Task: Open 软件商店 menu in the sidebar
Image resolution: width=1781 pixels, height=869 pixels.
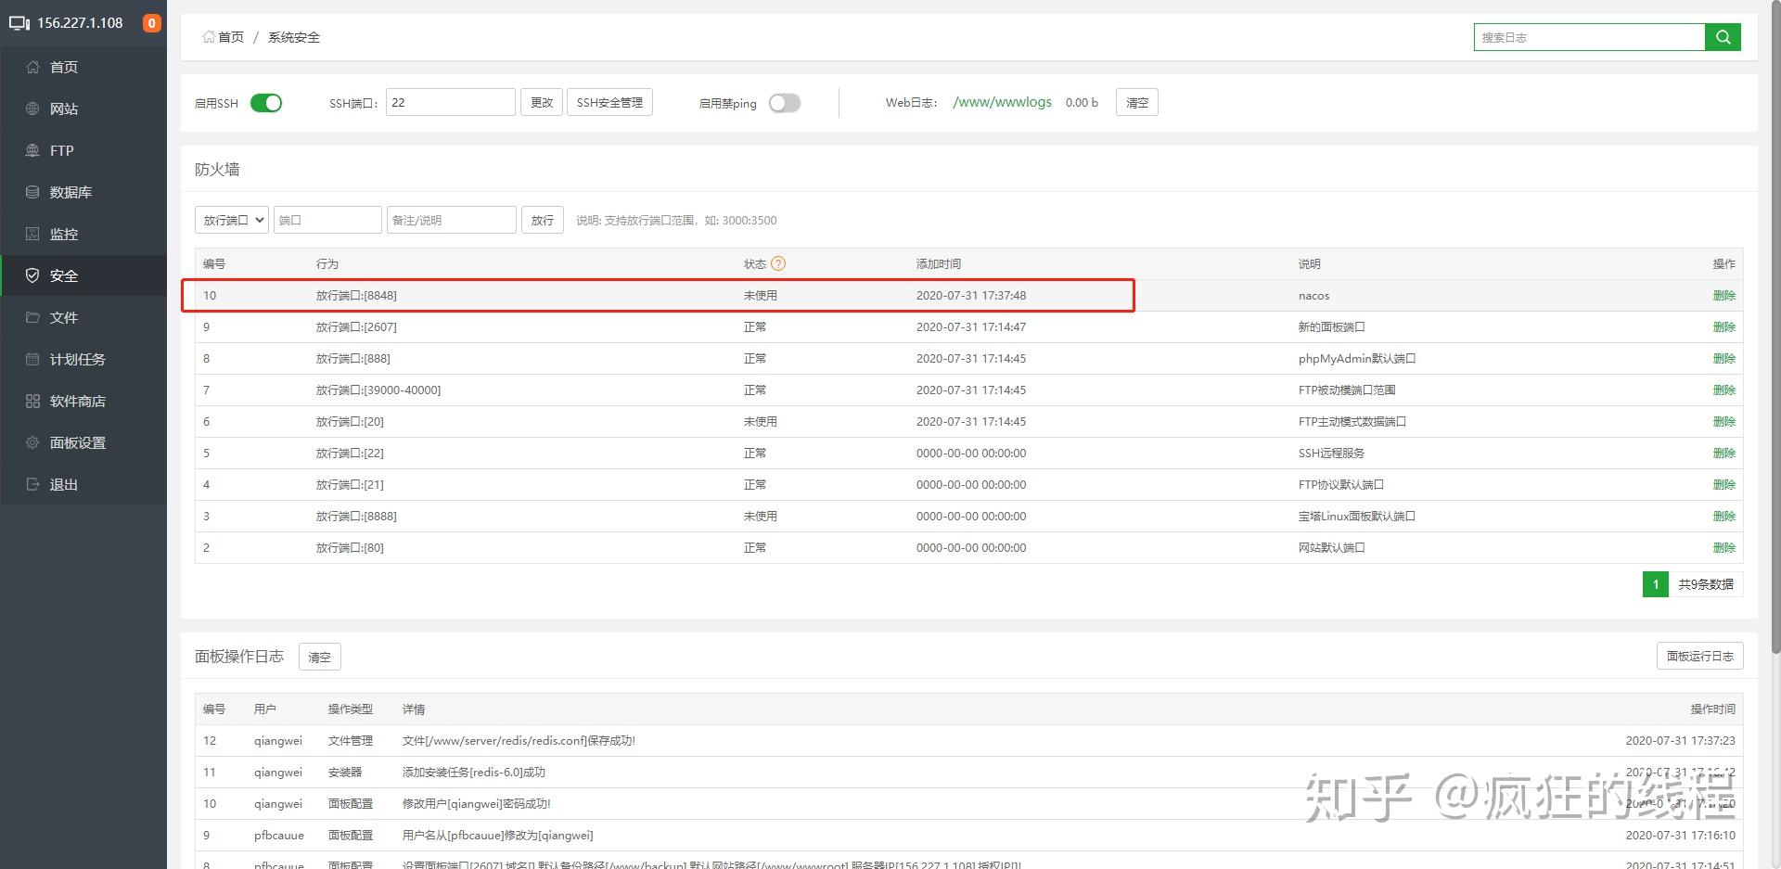Action: 83,401
